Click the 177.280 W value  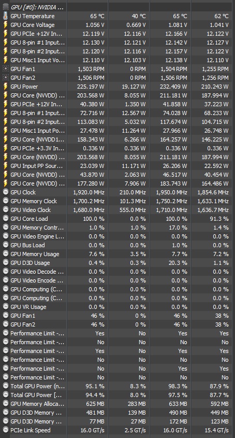pos(91,183)
